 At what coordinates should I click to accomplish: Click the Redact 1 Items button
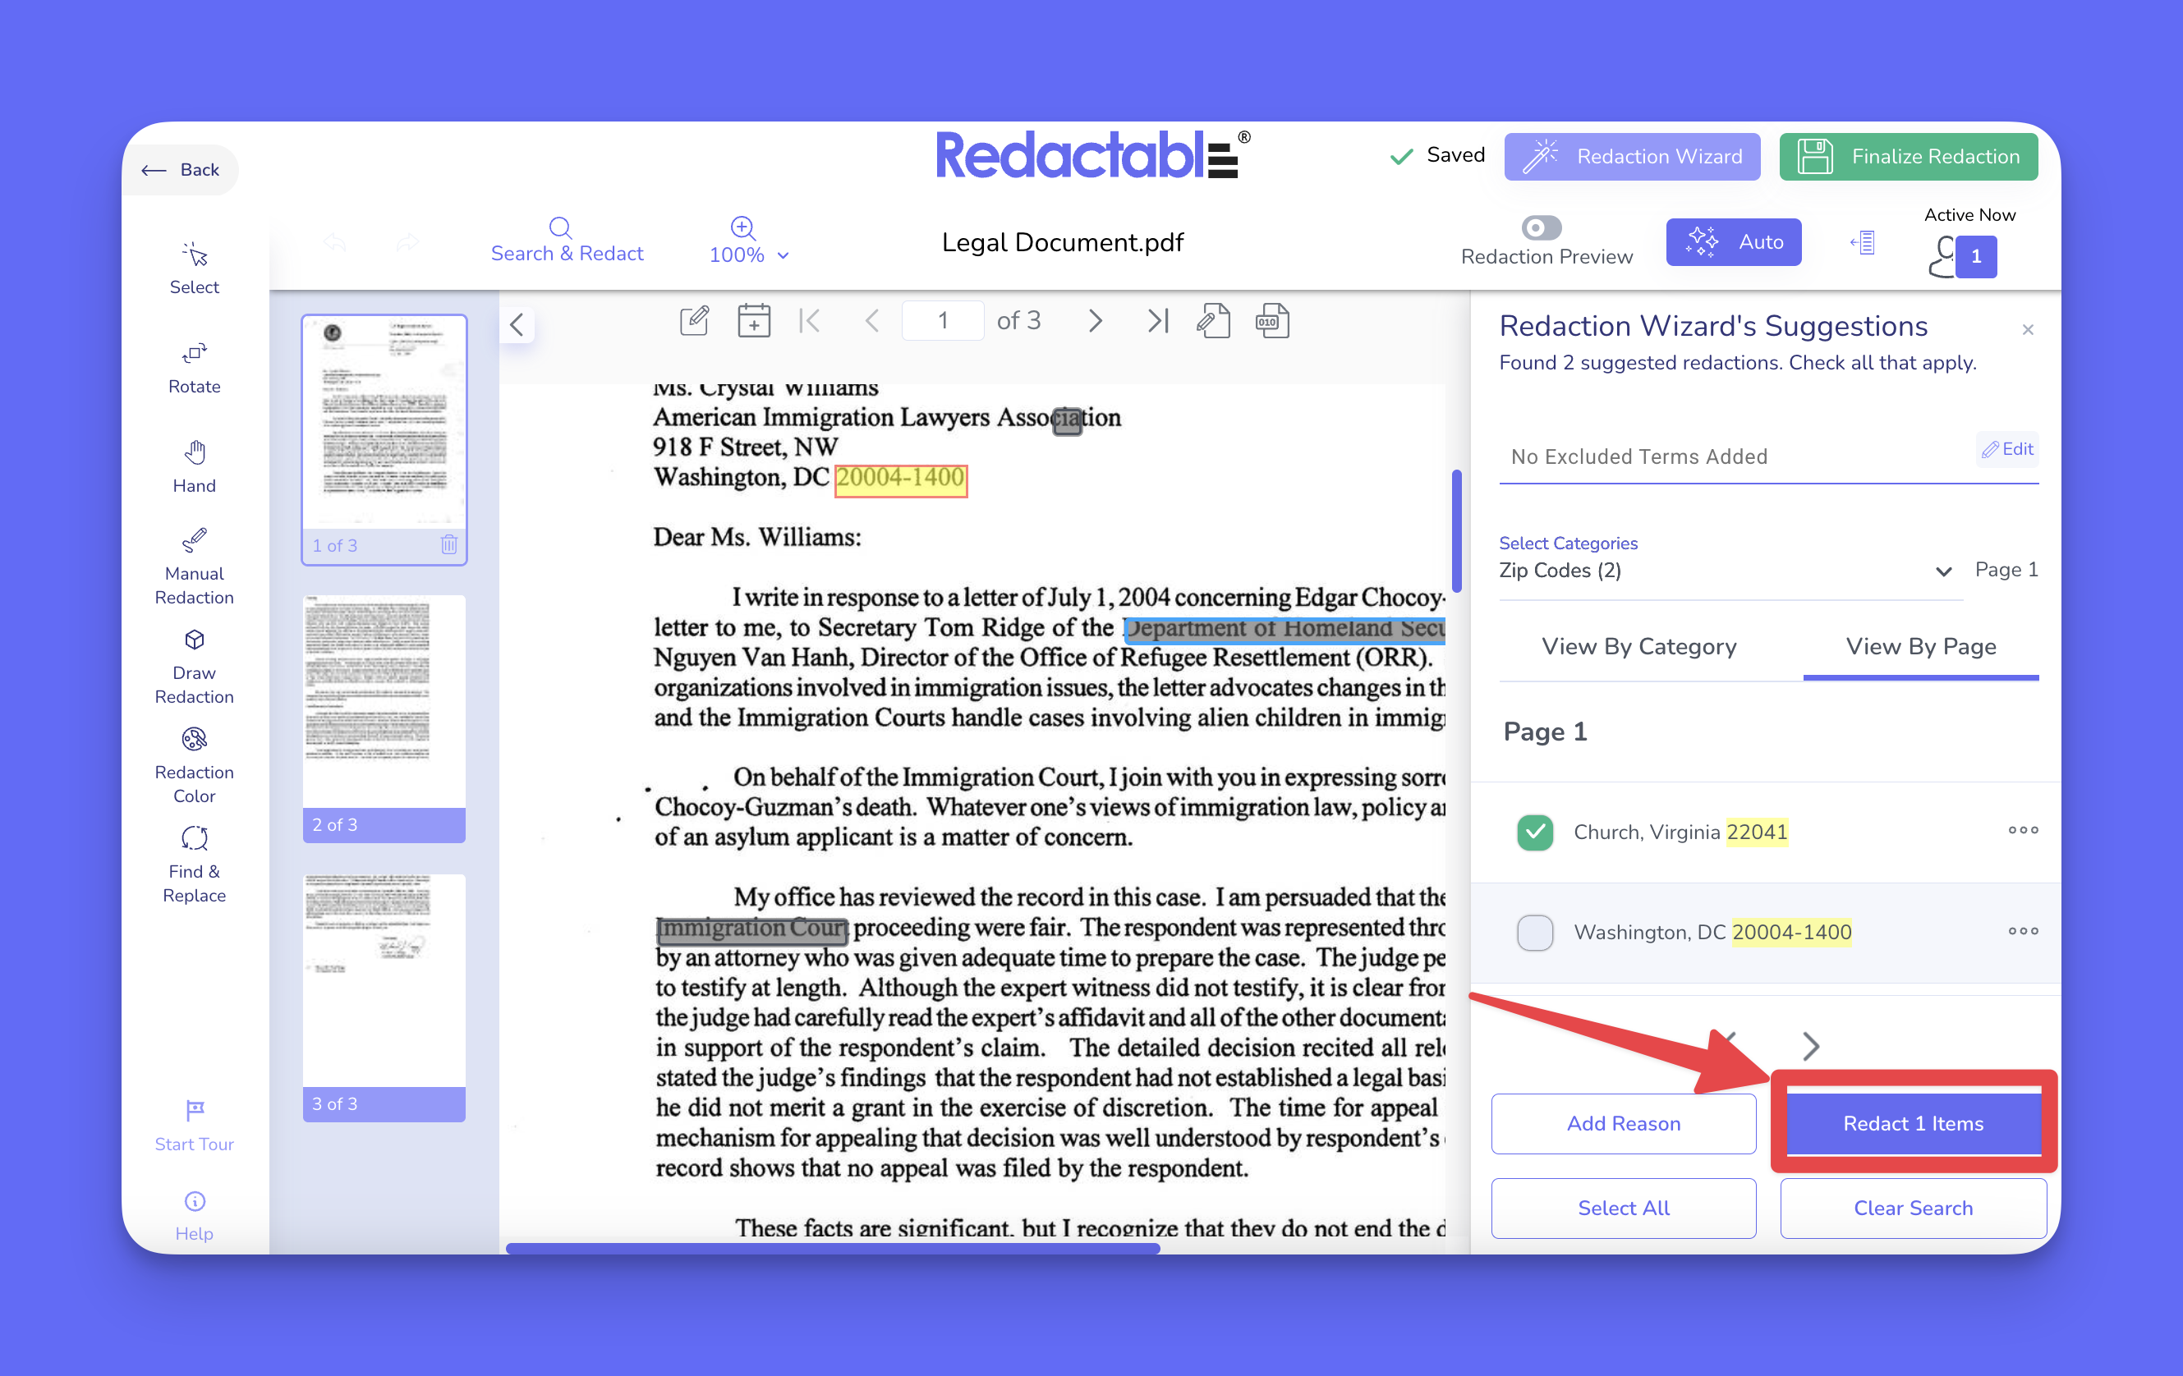pos(1912,1123)
